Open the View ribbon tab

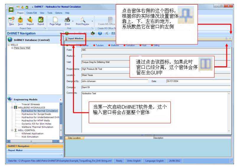(42, 13)
